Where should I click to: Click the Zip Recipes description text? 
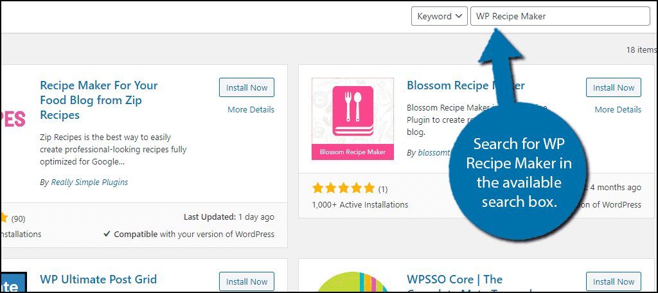click(113, 150)
